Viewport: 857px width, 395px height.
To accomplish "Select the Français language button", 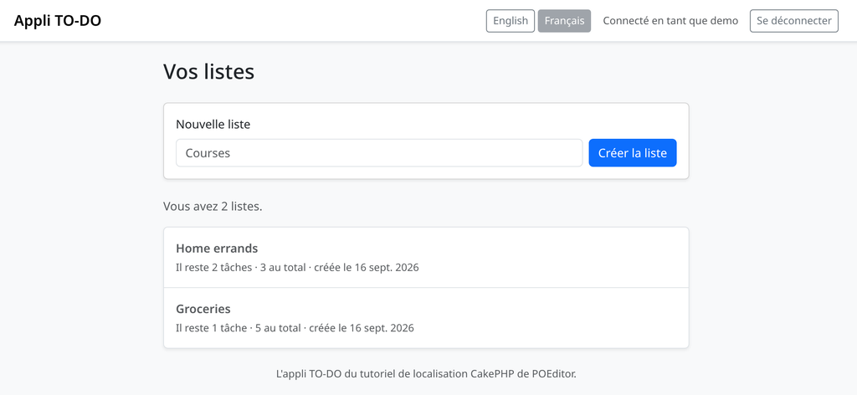I will tap(564, 21).
